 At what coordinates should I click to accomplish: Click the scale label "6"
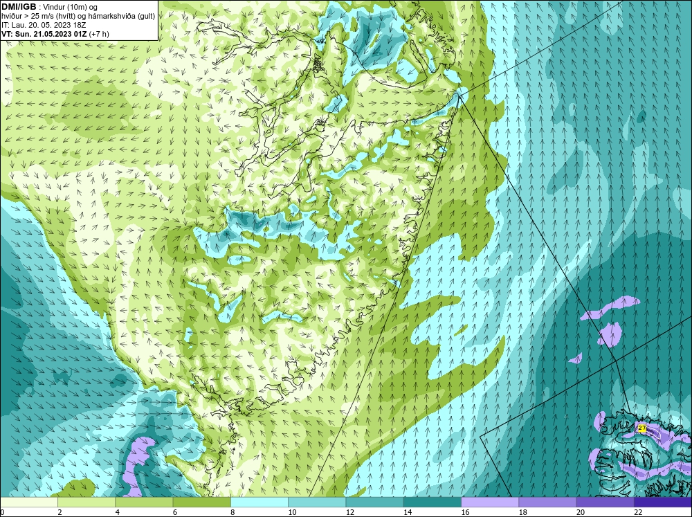pyautogui.click(x=175, y=512)
